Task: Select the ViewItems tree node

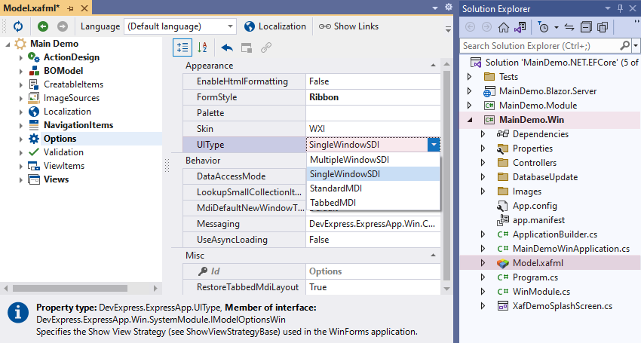Action: click(x=64, y=166)
